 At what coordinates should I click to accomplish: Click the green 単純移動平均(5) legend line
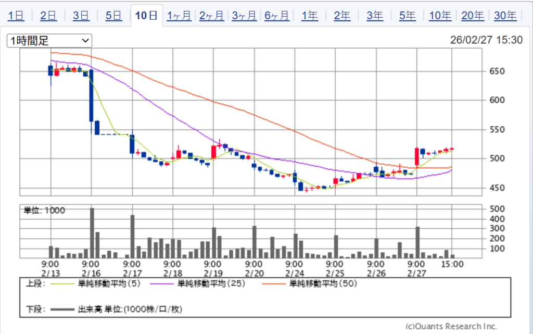tap(62, 284)
